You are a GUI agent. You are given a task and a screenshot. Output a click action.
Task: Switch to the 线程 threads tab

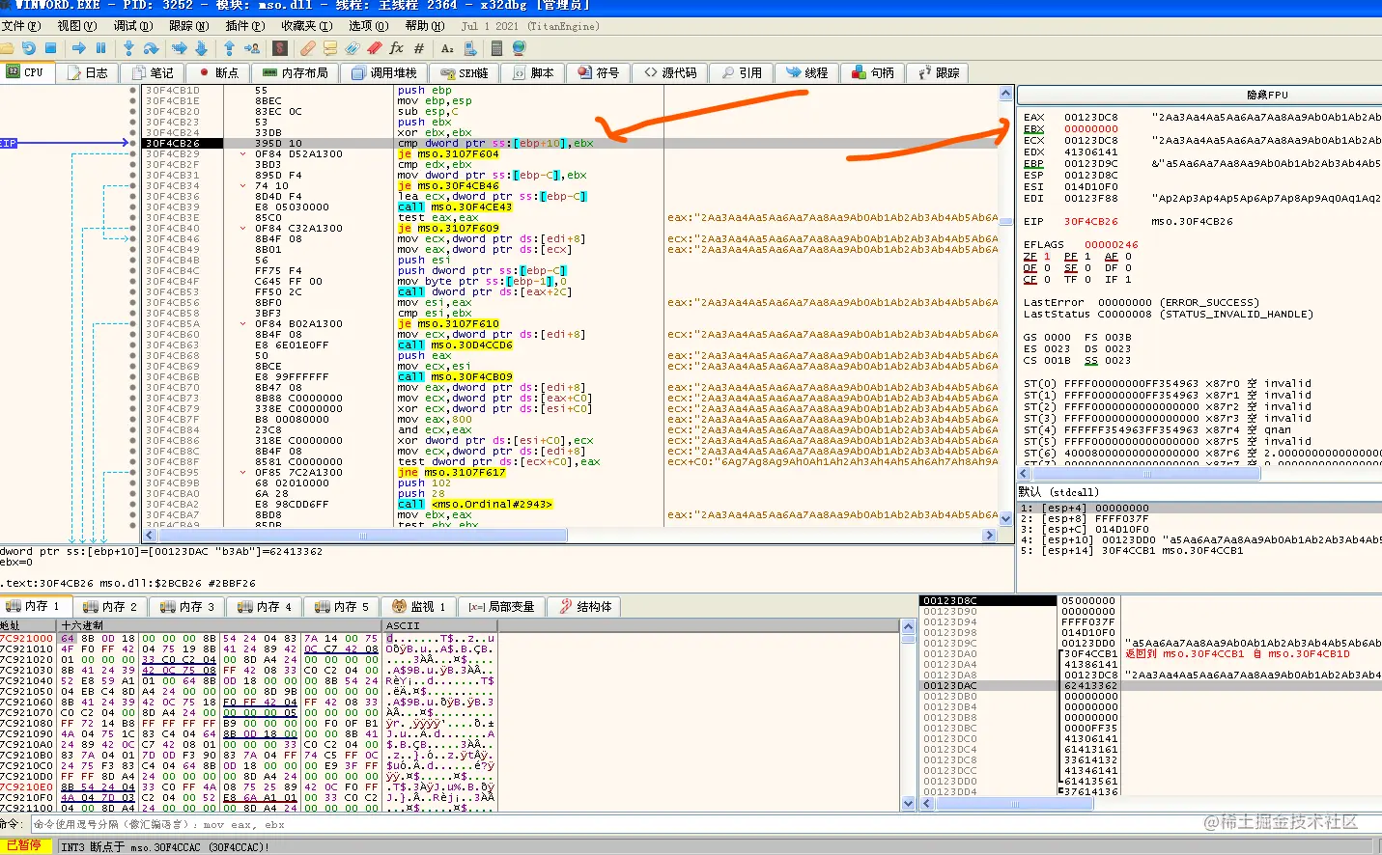point(806,72)
